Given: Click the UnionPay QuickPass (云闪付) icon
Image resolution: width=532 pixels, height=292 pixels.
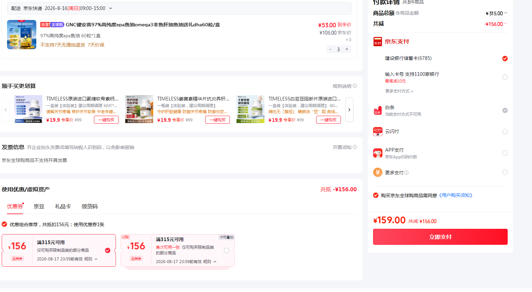Looking at the screenshot, I should [377, 132].
